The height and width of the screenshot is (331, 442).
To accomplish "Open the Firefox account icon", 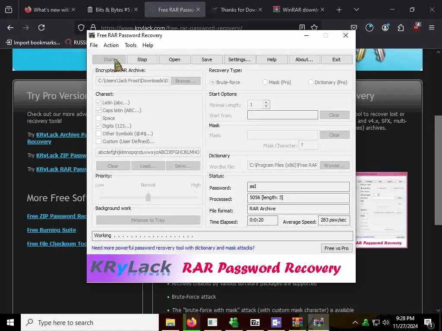I will coord(385,28).
